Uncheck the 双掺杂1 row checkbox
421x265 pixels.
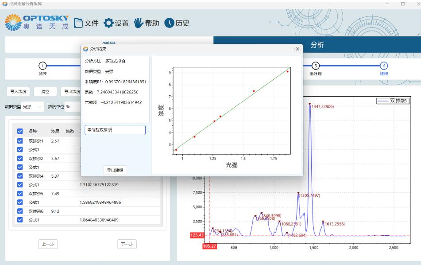[20, 141]
